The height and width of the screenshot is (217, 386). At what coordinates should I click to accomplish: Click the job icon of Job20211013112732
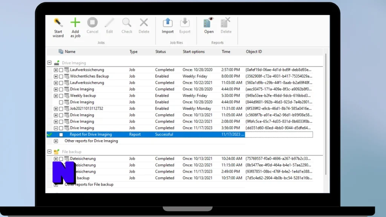pos(67,108)
